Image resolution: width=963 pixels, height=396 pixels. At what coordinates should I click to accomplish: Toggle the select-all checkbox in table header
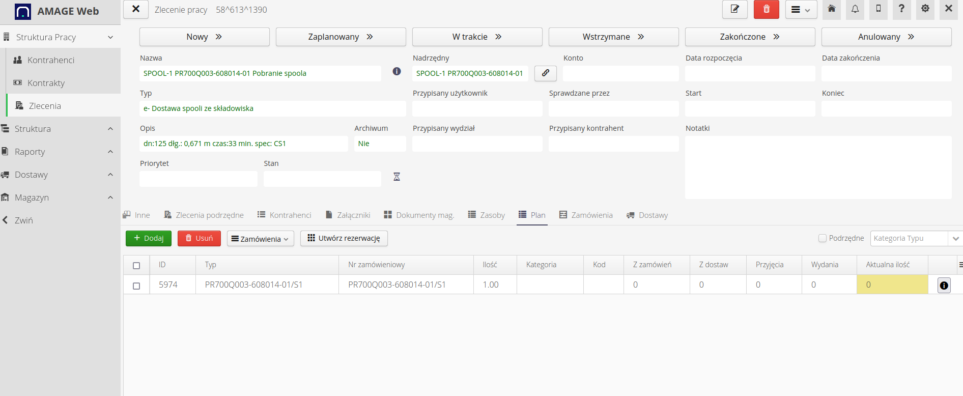[136, 266]
